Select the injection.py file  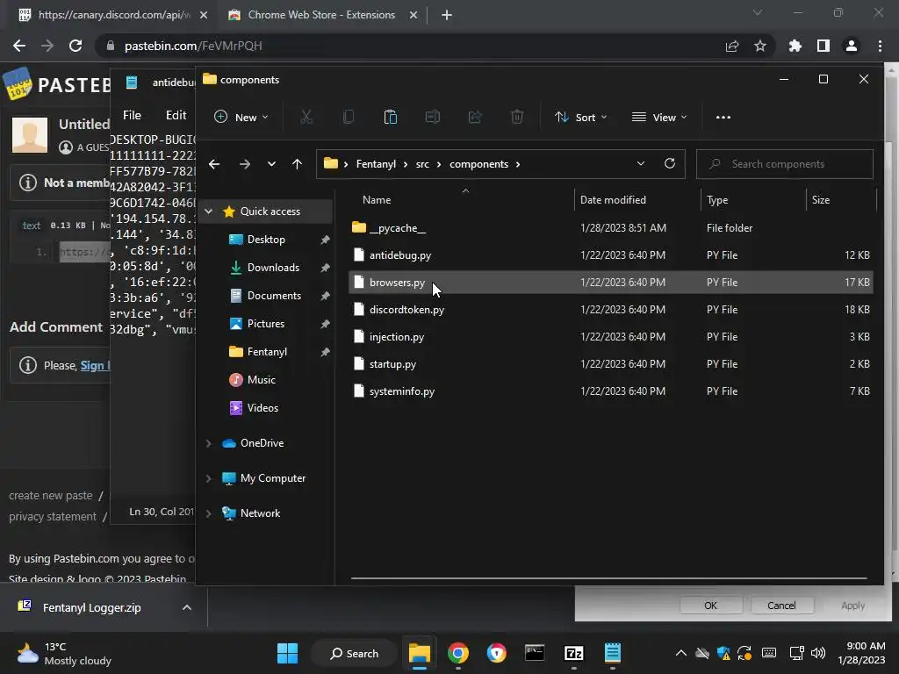coord(611,336)
